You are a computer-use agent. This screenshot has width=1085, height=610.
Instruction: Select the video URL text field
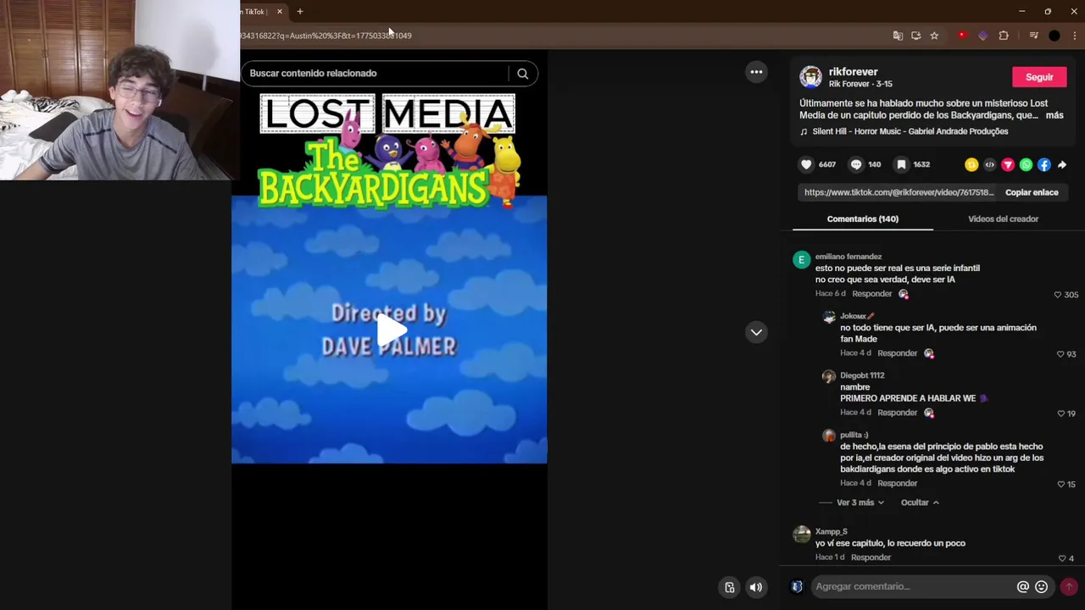[899, 192]
